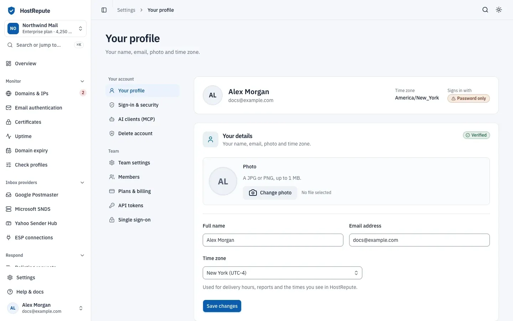
Task: Open Help & docs
Action: click(45, 292)
